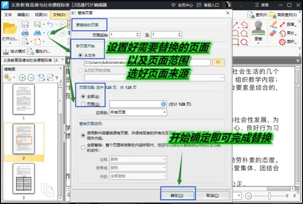Open the Document (文档) menu

(x=59, y=15)
